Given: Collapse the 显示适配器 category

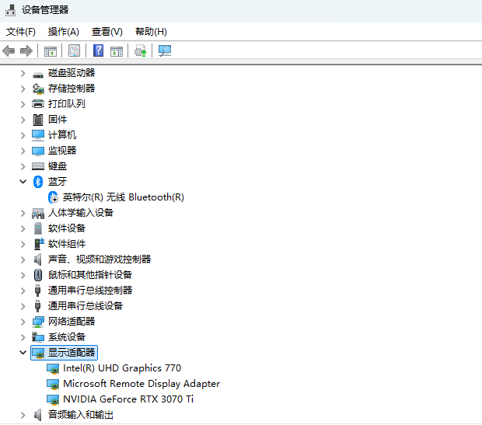Looking at the screenshot, I should (23, 352).
